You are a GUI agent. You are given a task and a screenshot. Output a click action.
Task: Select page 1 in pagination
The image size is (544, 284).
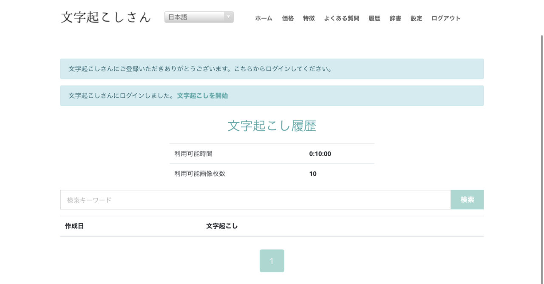pos(272,260)
